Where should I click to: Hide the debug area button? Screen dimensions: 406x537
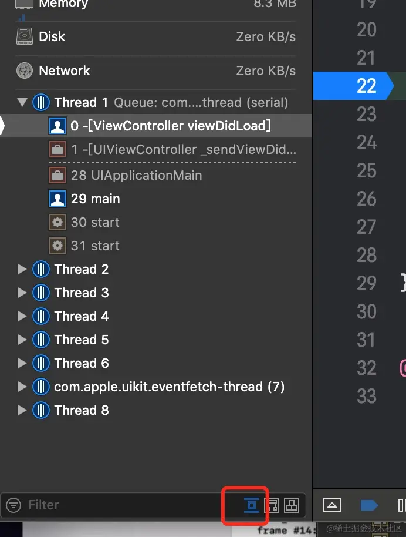[332, 505]
